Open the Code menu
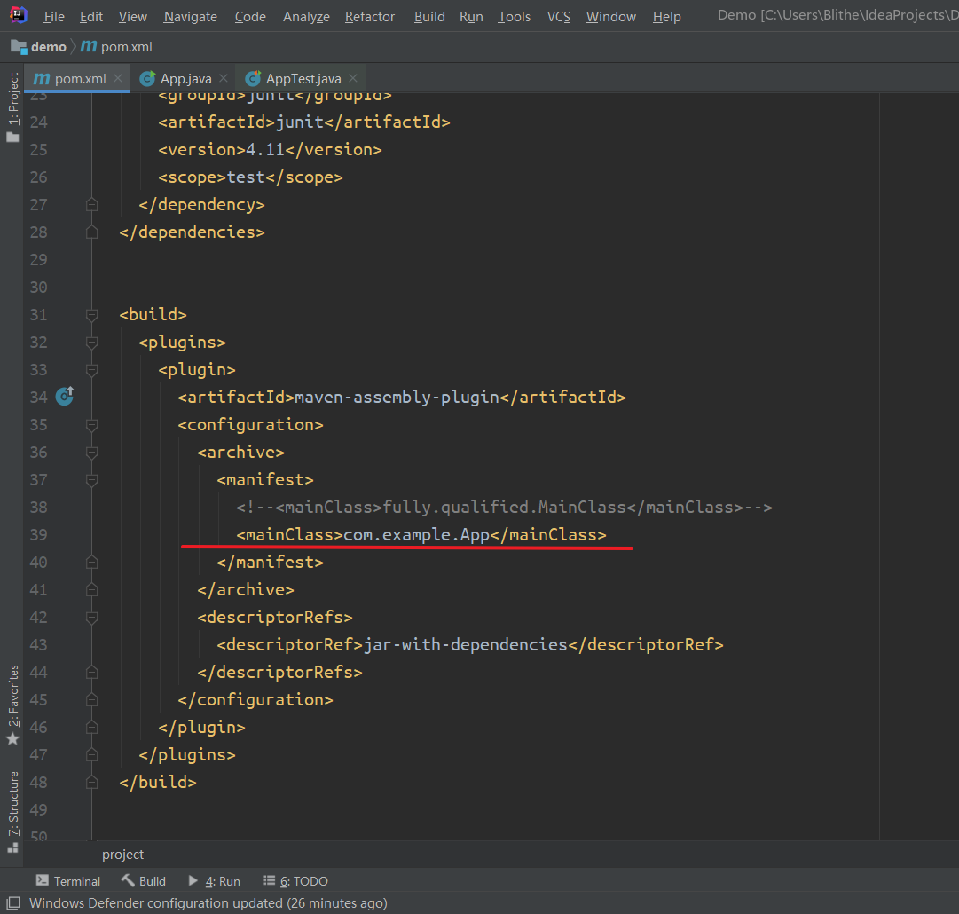959x914 pixels. [250, 17]
